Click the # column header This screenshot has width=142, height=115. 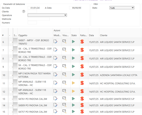click(x=3, y=35)
